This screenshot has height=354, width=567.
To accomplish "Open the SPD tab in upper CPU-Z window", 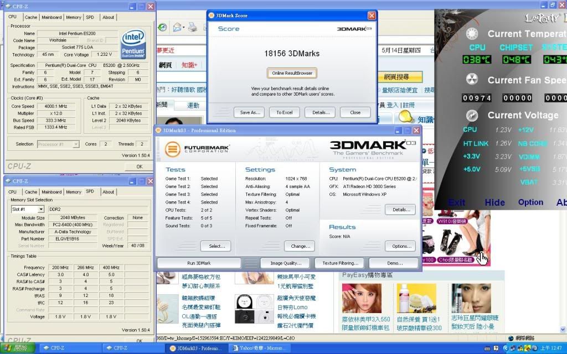I will click(x=90, y=17).
